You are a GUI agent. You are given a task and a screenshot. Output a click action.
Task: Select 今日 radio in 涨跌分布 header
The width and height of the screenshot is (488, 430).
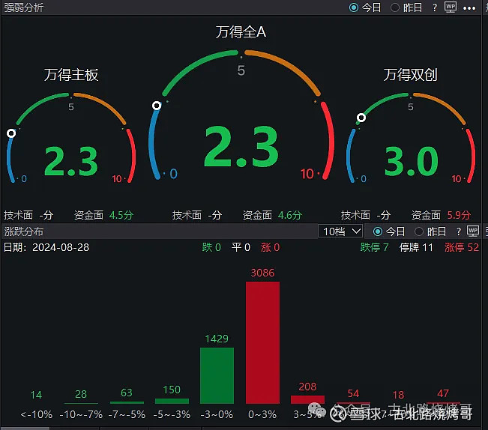[378, 231]
